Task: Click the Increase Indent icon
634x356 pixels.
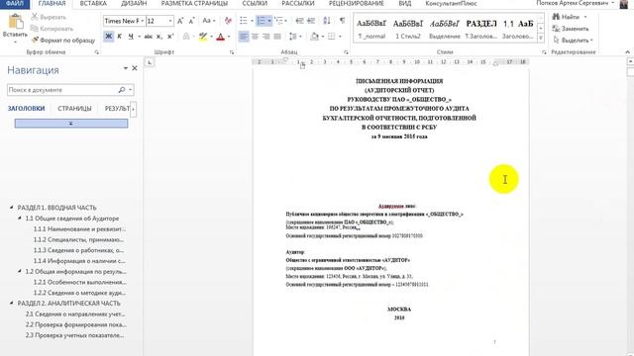Action: 311,21
